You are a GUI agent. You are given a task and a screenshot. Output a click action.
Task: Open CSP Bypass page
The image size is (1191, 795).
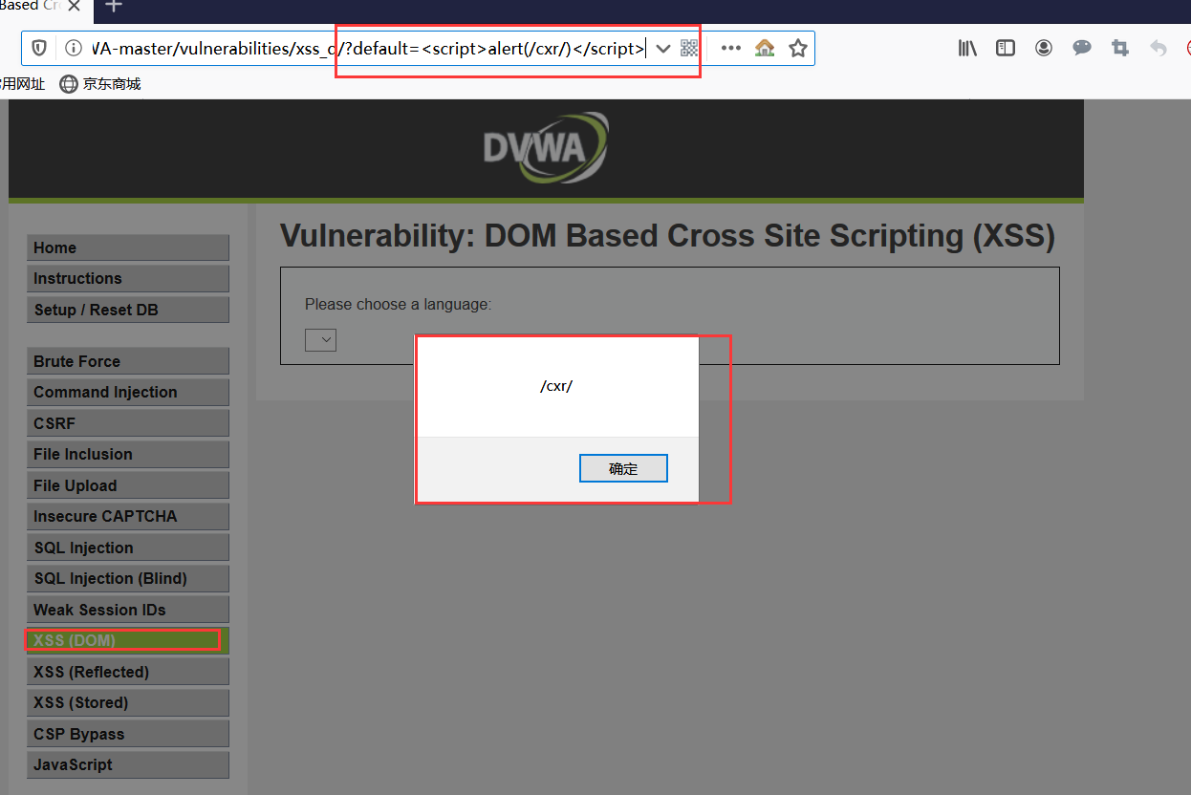pos(128,734)
